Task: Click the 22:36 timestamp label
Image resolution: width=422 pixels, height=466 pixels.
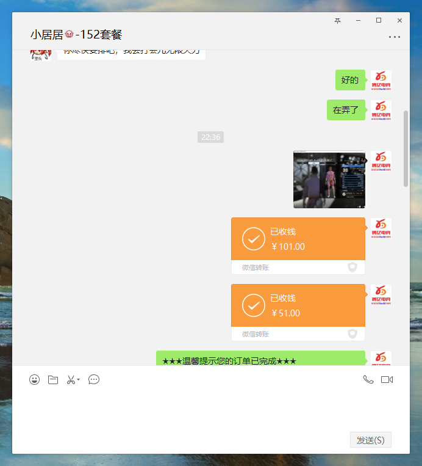Action: click(x=211, y=137)
